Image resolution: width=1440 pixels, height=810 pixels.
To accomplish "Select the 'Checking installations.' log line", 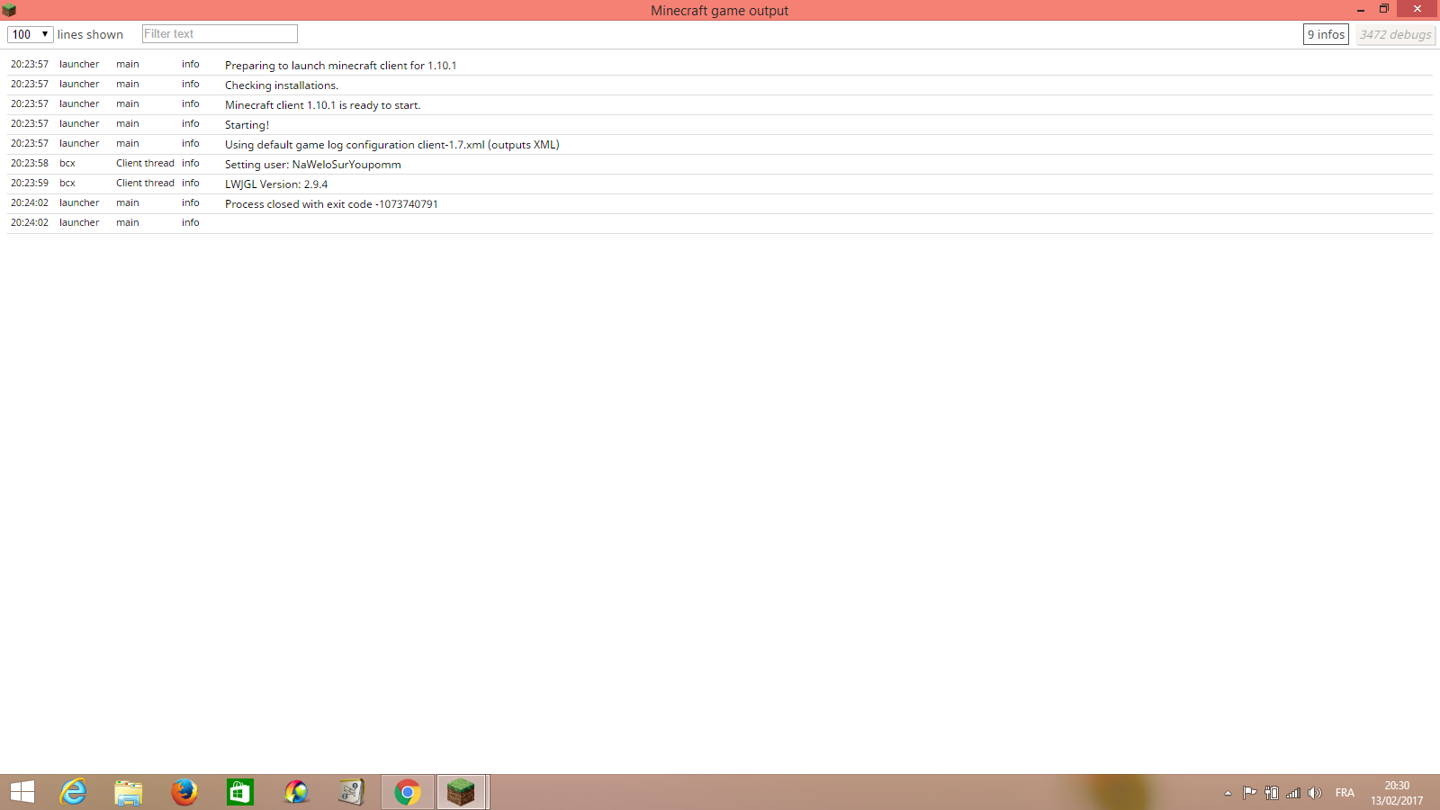I will [x=720, y=85].
